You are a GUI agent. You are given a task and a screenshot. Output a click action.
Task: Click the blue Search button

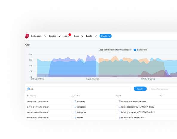(140, 89)
